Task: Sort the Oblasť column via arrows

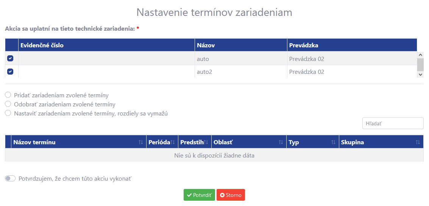Action: pos(281,142)
